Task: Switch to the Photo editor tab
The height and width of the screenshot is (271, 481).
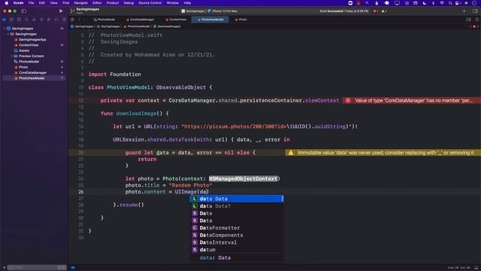Action: coord(240,20)
